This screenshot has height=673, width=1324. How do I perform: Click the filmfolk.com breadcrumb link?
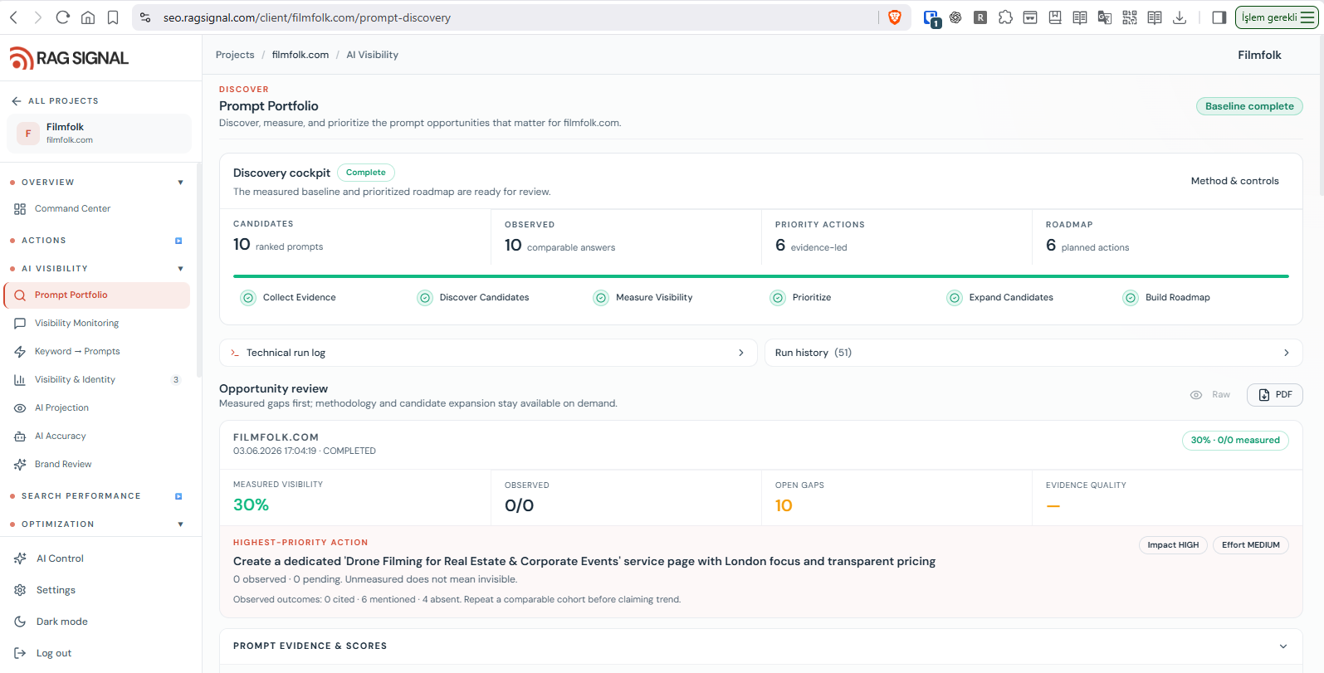click(300, 55)
